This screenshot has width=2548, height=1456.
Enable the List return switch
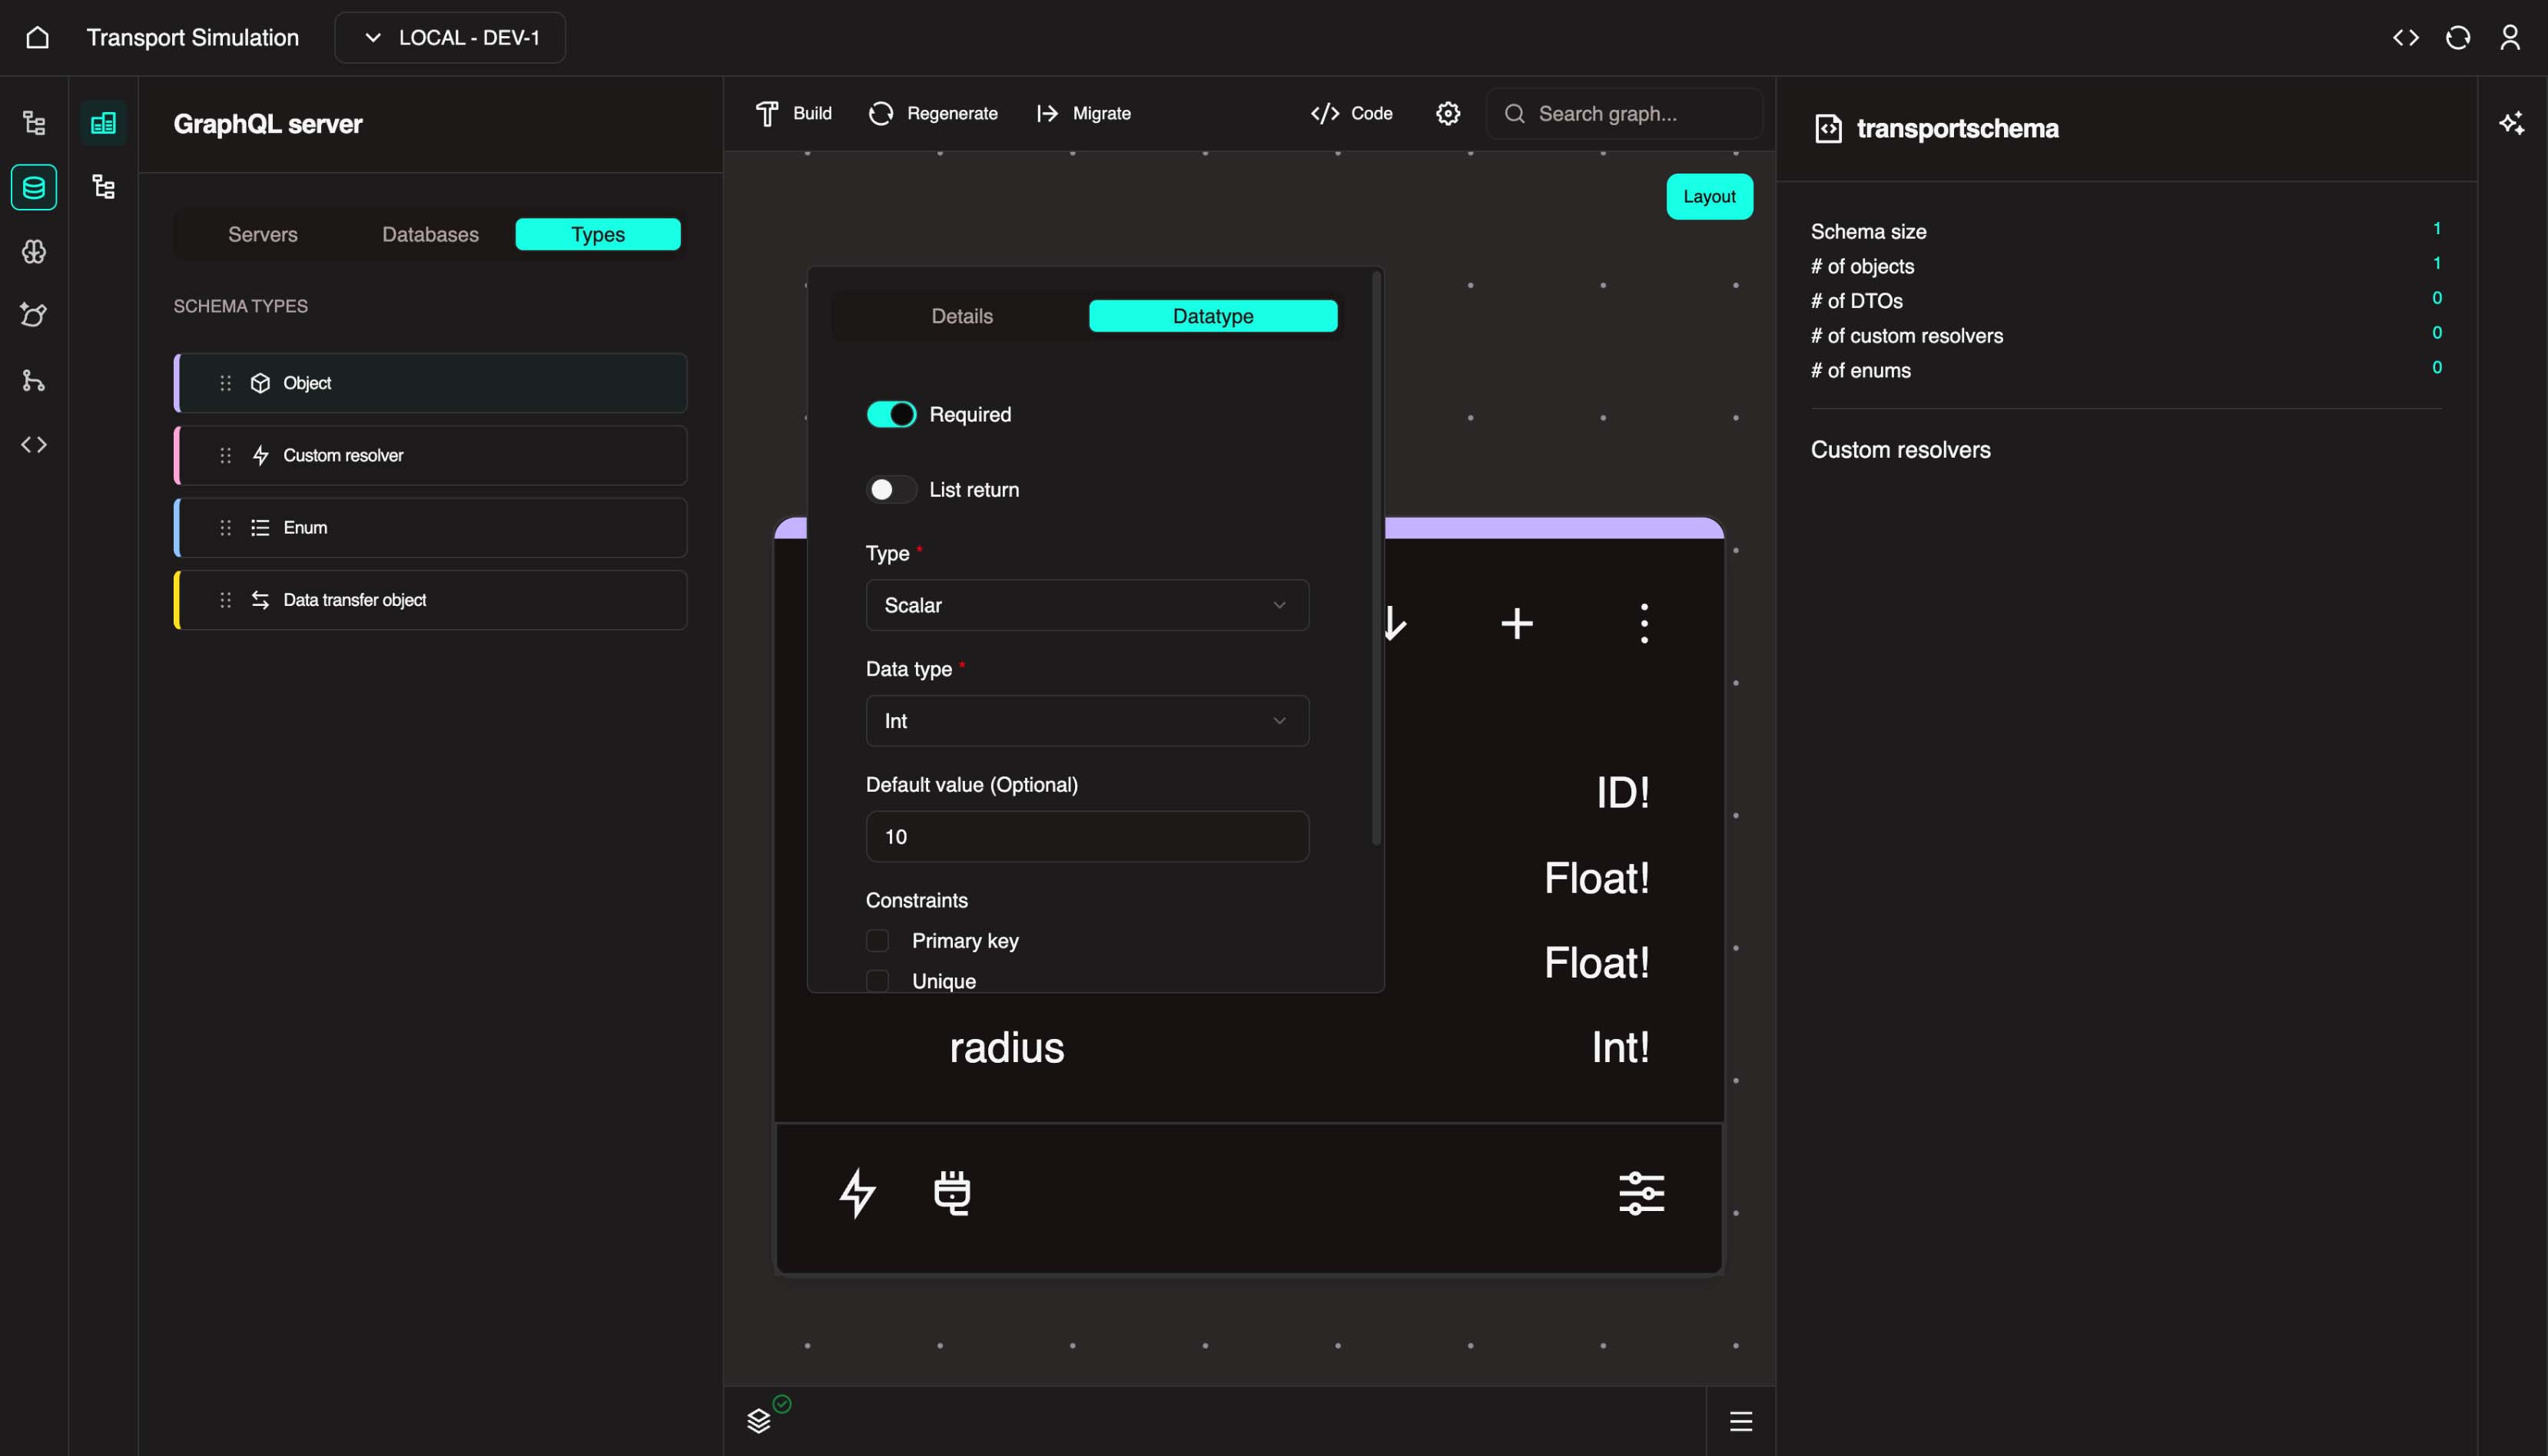pos(891,489)
